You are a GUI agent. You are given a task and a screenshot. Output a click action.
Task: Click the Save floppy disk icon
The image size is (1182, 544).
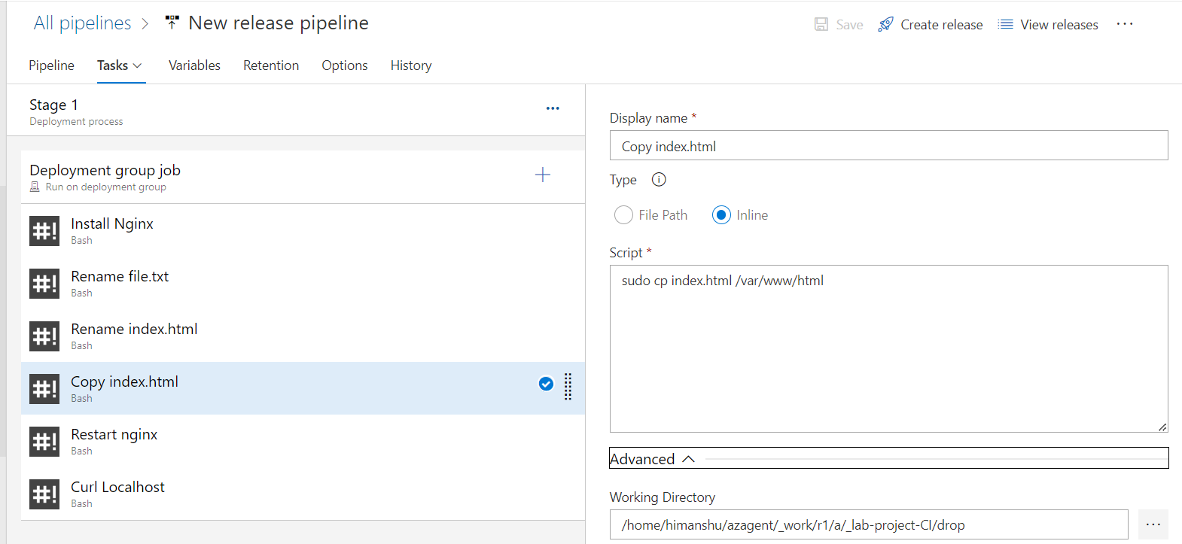[821, 25]
